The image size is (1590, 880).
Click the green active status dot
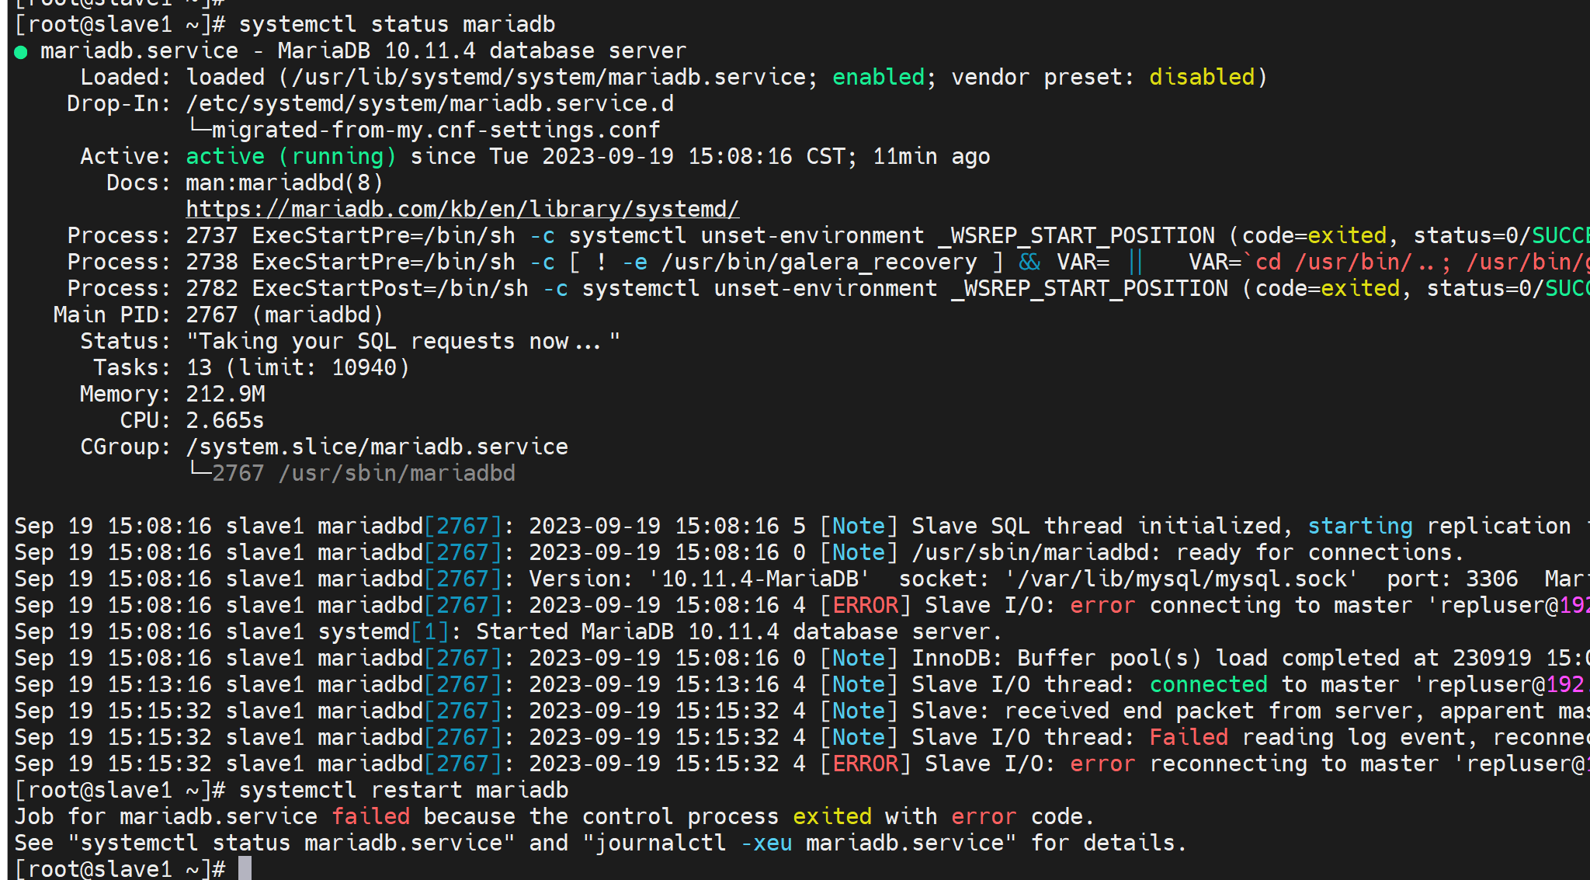21,52
